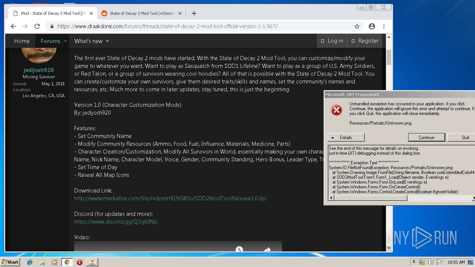Open the mediafire SOD2ModToolRelease1.0.zip link
Image resolution: width=475 pixels, height=267 pixels.
(170, 198)
